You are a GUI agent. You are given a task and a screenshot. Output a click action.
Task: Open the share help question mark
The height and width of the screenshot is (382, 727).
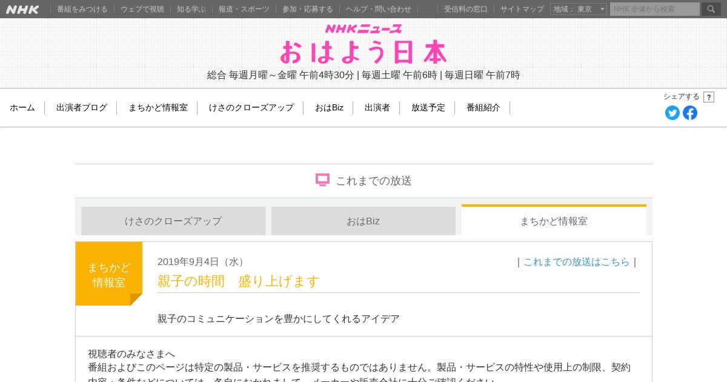(709, 97)
